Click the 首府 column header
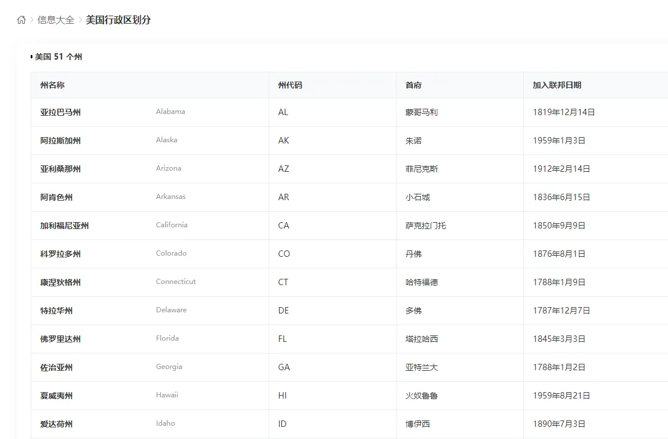This screenshot has width=668, height=439. pyautogui.click(x=413, y=85)
